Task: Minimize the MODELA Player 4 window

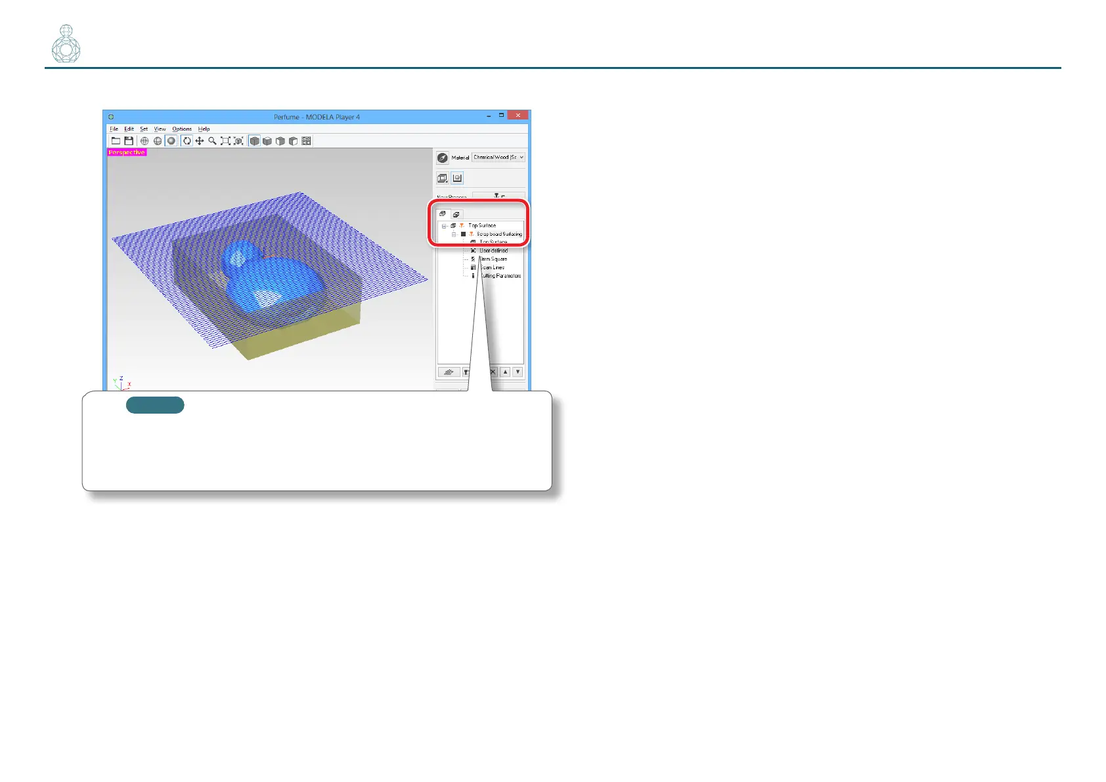Action: (488, 116)
